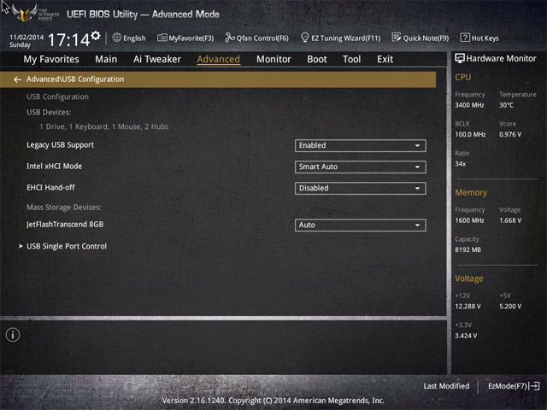
Task: Open the Ai Tweaker tab
Action: click(x=157, y=59)
